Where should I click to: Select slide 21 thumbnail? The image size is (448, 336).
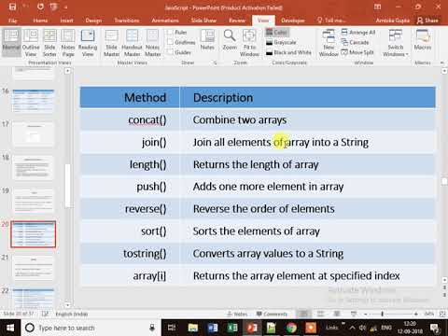point(34,268)
